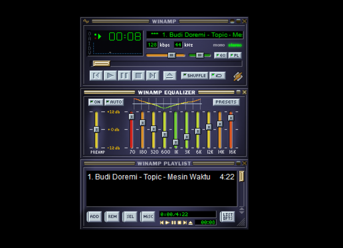Viewport: 343px width, 248px height.
Task: Skip to next track button
Action: [152, 76]
